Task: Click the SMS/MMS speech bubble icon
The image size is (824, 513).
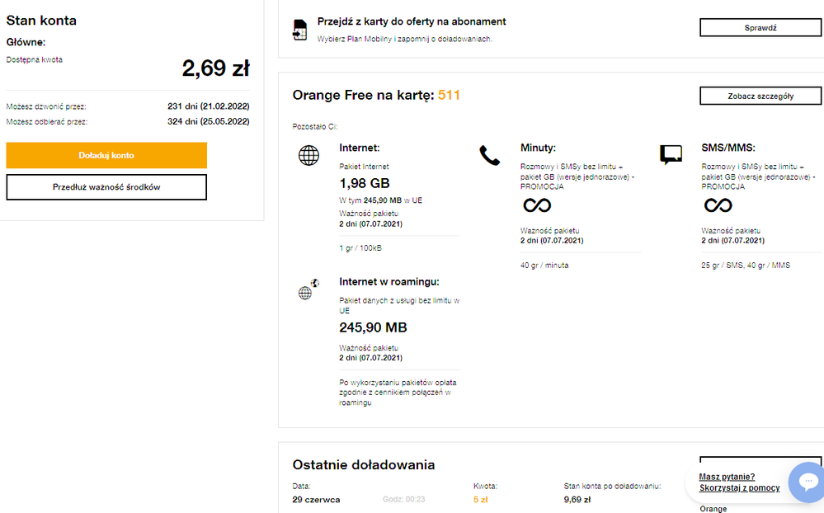Action: coord(671,154)
